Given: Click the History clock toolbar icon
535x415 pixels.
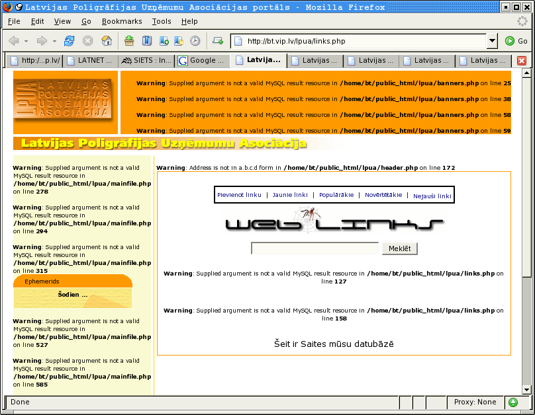Looking at the screenshot, I should coord(195,41).
